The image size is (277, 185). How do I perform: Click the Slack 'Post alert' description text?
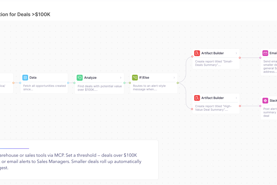coord(270,112)
